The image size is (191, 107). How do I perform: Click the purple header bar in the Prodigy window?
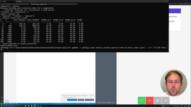(x=175, y=11)
